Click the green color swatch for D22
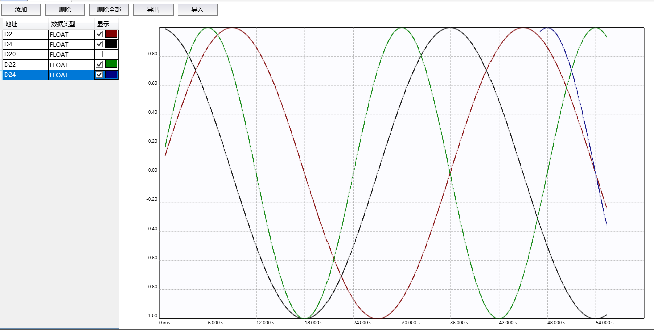The width and height of the screenshot is (654, 330). [x=110, y=64]
